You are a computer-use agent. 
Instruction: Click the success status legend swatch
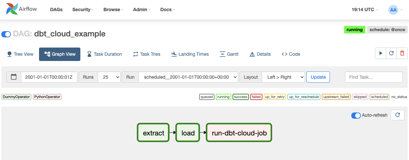click(240, 97)
